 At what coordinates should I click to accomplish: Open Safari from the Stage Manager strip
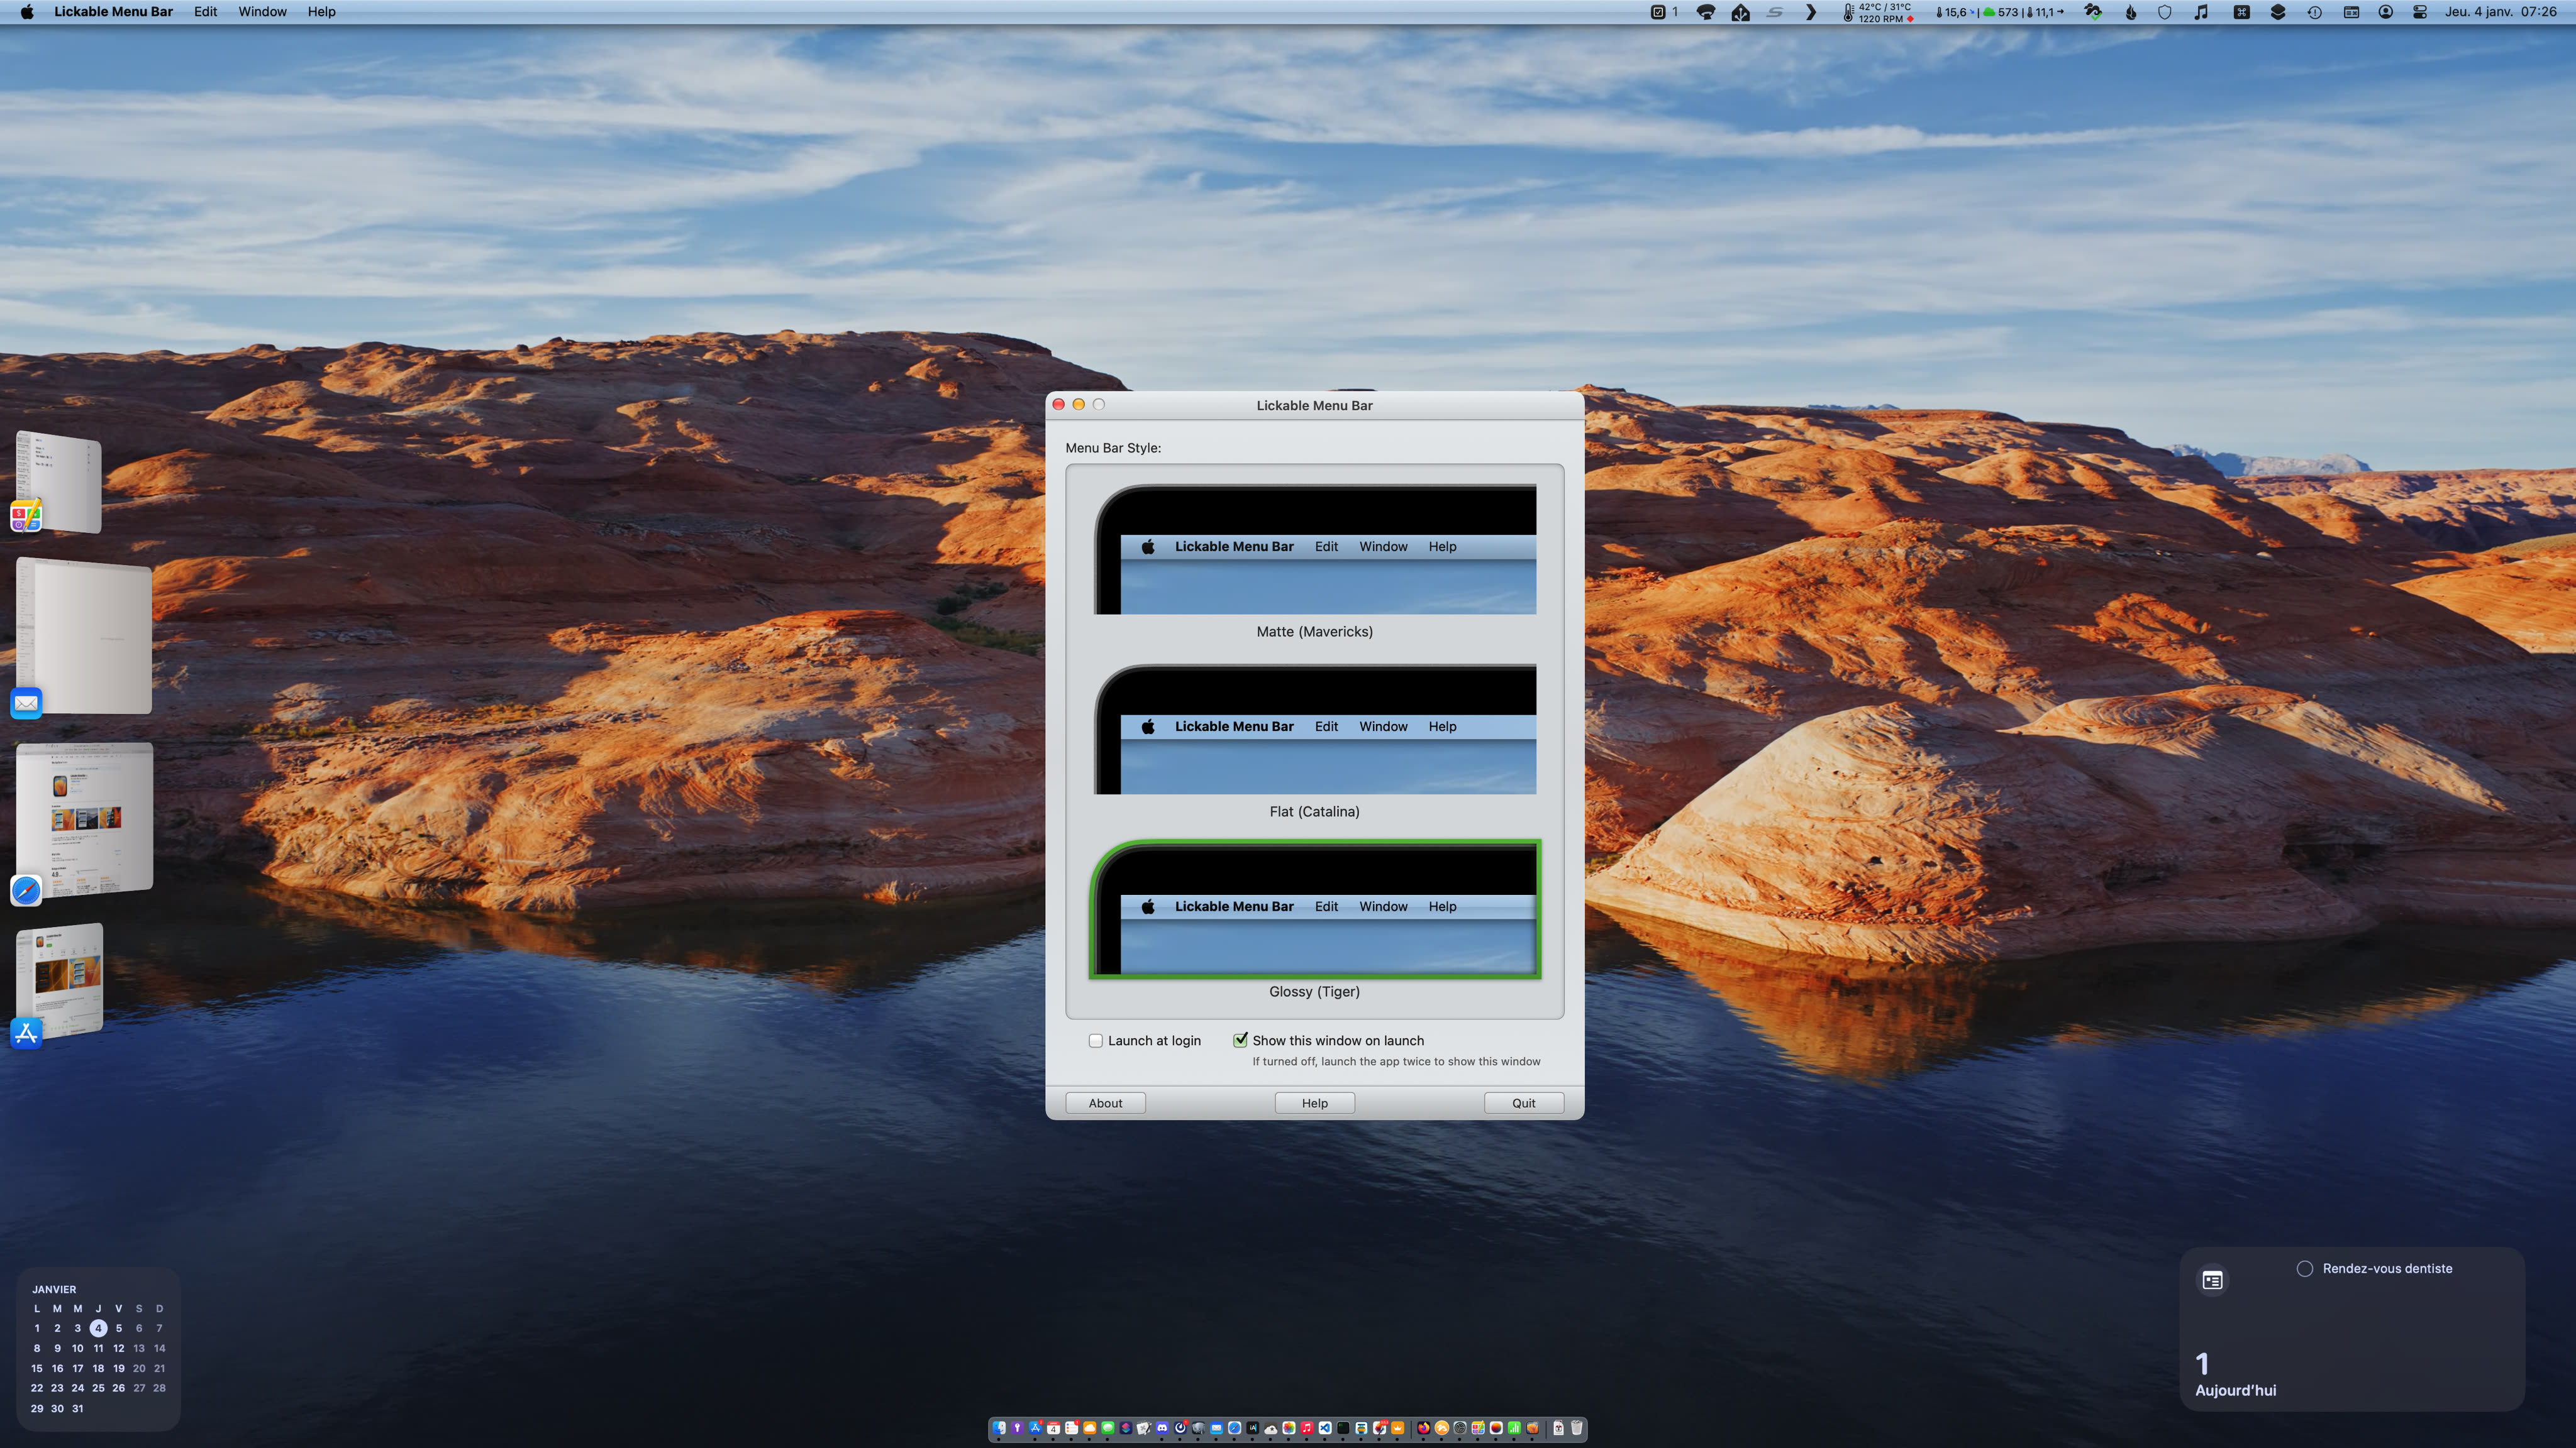click(x=26, y=889)
